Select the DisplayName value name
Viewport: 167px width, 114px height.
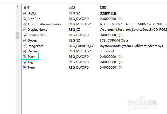coord(38,30)
